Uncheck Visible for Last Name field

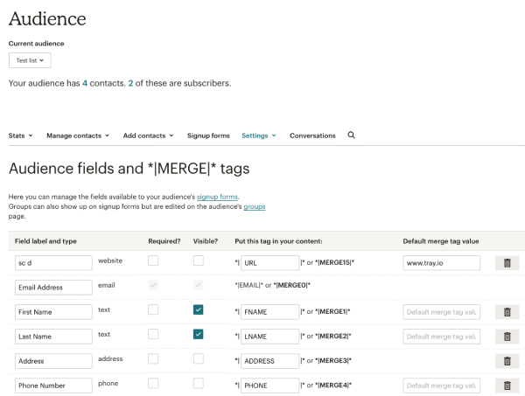click(x=199, y=335)
